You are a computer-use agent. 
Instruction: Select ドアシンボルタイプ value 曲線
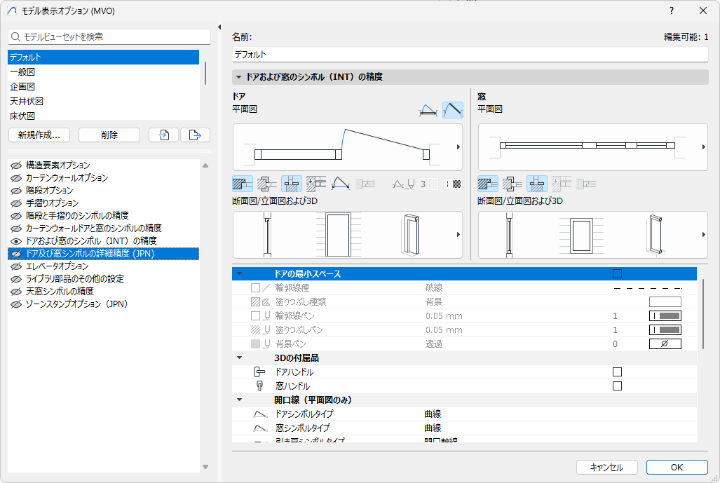point(433,414)
